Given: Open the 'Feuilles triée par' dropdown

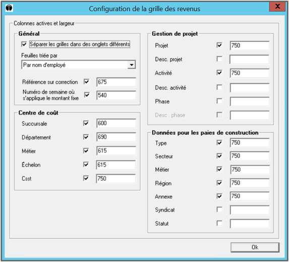Looking at the screenshot, I should tap(132, 65).
